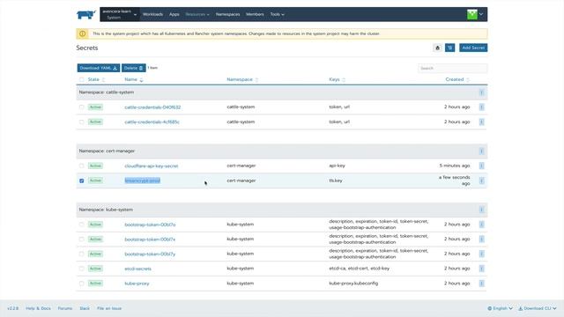Open the Namespaces page

(x=227, y=14)
